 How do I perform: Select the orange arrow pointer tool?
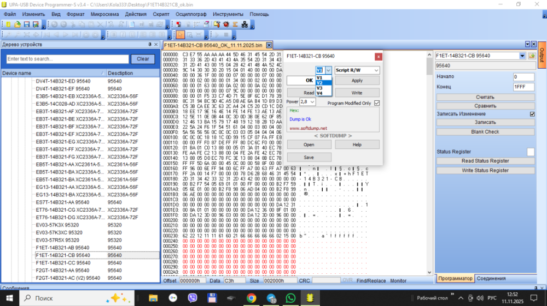[x=180, y=35]
